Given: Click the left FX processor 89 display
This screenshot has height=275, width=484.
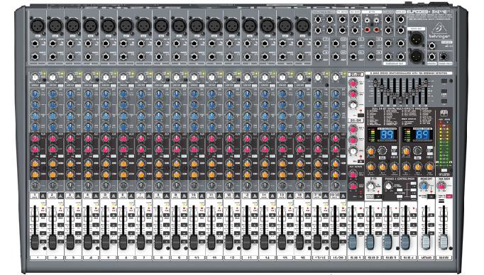Looking at the screenshot, I should tap(387, 135).
